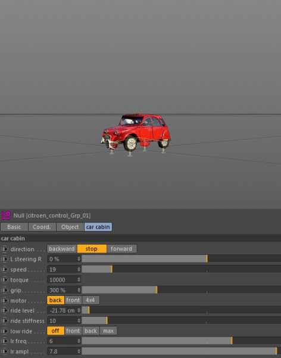
Task: Choose 4x4 motor drive
Action: (90, 300)
